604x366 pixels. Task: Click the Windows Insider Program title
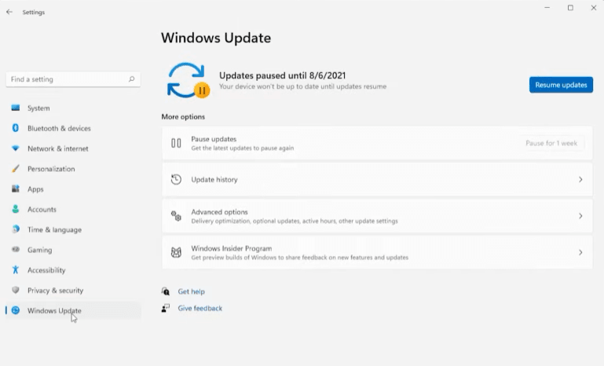coord(232,248)
